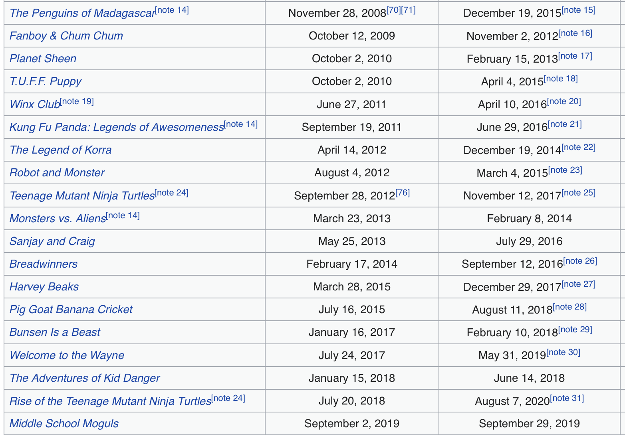Jump to note 18 footnote
This screenshot has height=442, width=625.
(561, 78)
